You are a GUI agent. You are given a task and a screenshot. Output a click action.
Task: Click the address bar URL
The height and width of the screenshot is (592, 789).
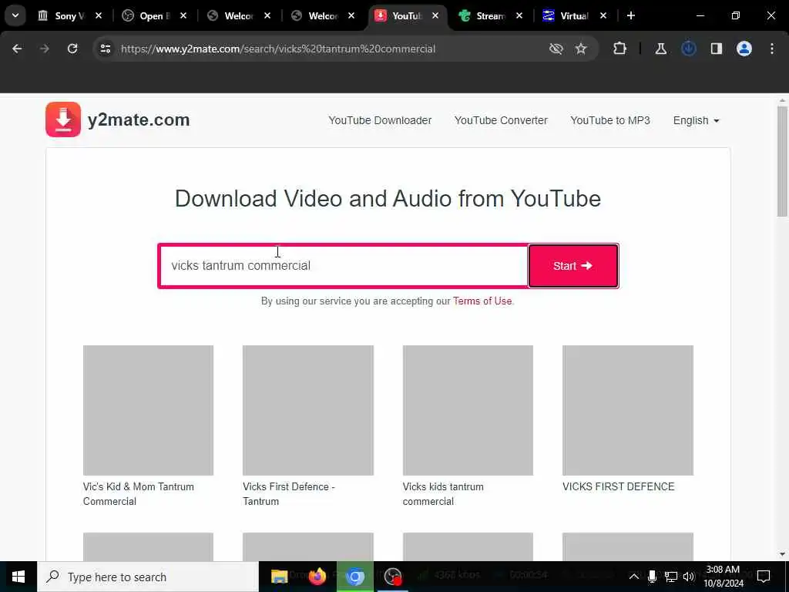pyautogui.click(x=277, y=49)
